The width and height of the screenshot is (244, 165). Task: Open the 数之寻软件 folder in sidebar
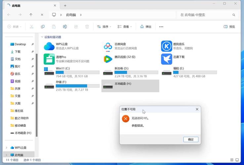pos(20,118)
